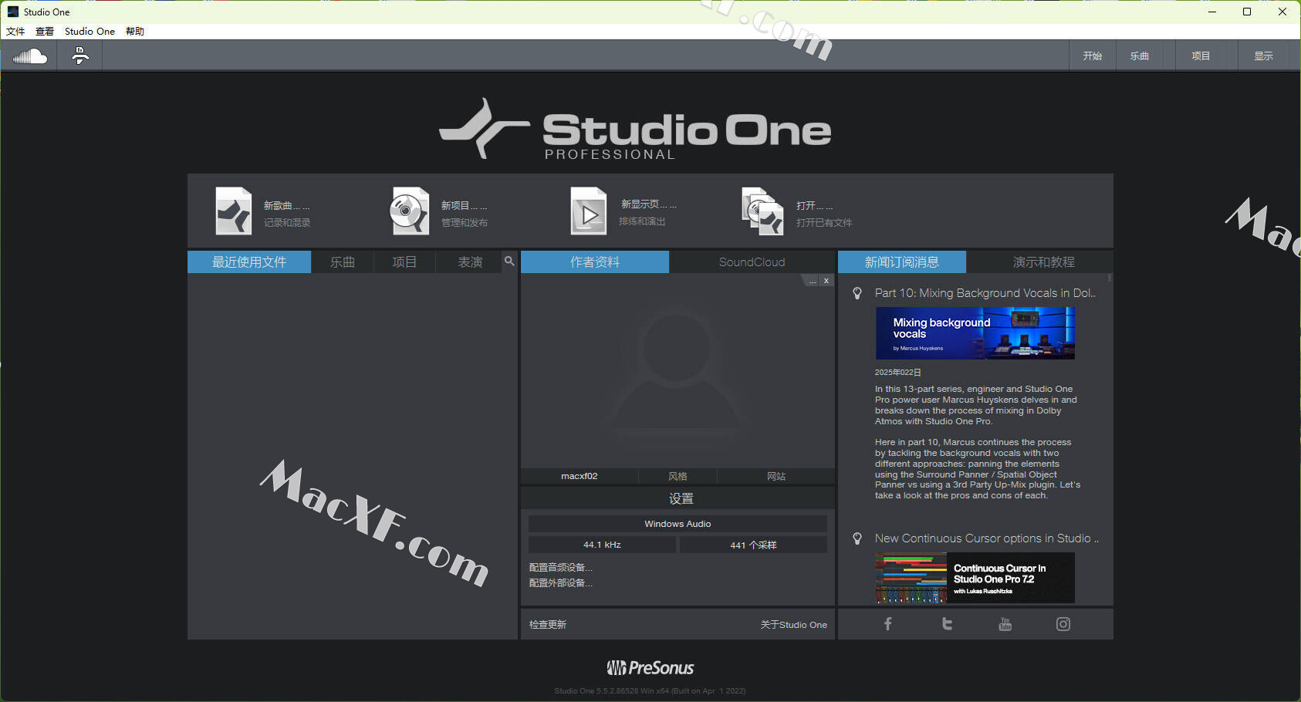1301x702 pixels.
Task: Click the 风格 genre field
Action: 678,476
